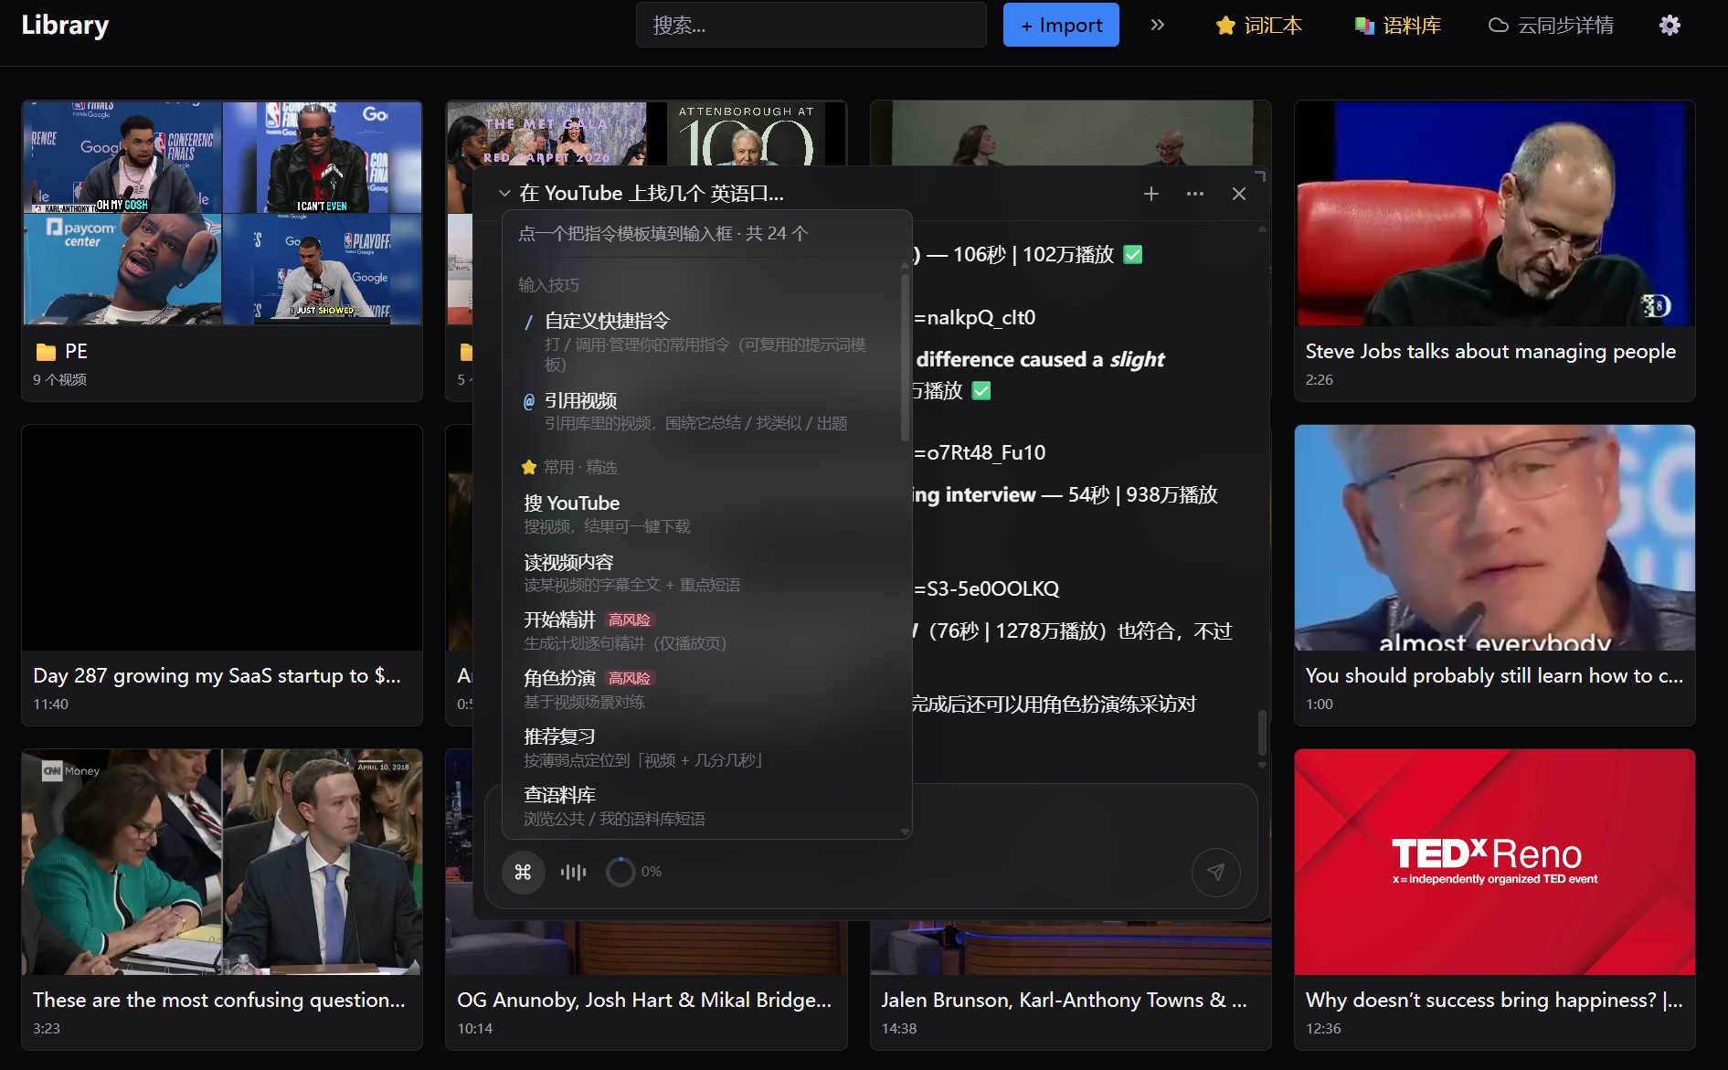Screen dimensions: 1728x1070
Task: Click the + Import button
Action: (1061, 25)
